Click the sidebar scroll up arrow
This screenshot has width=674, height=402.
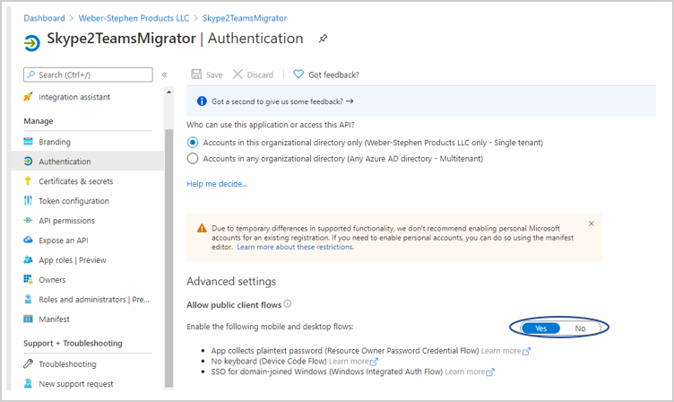coord(168,92)
